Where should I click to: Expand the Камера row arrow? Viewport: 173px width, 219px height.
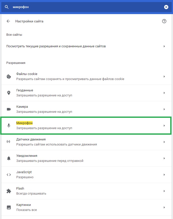tap(164, 109)
